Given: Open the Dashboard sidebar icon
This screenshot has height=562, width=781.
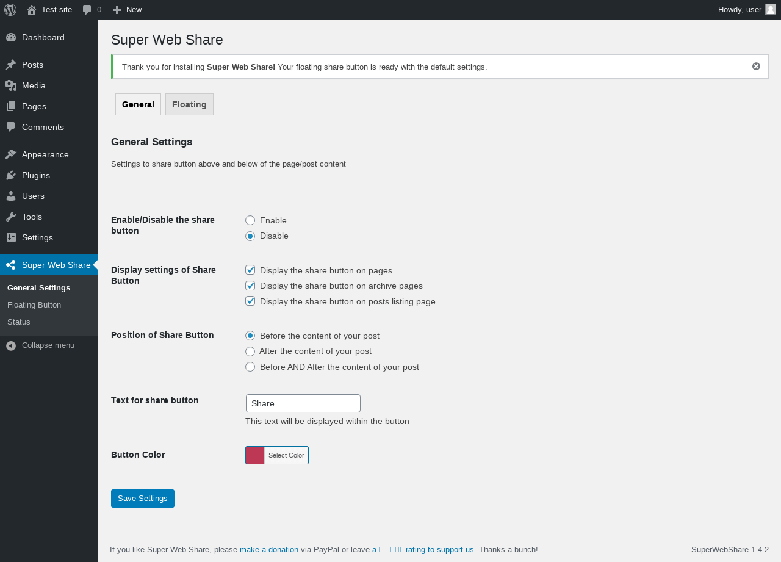Looking at the screenshot, I should click(x=11, y=37).
